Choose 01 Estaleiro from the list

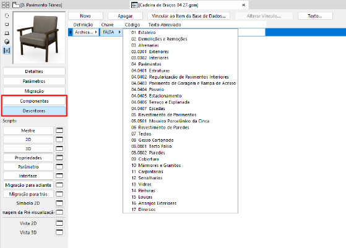(180, 33)
